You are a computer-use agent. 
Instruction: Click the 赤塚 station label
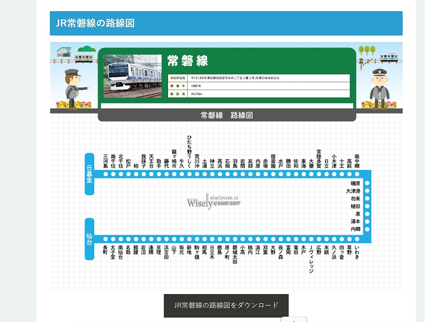[x=266, y=164]
